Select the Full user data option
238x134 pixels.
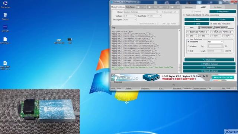click(189, 51)
